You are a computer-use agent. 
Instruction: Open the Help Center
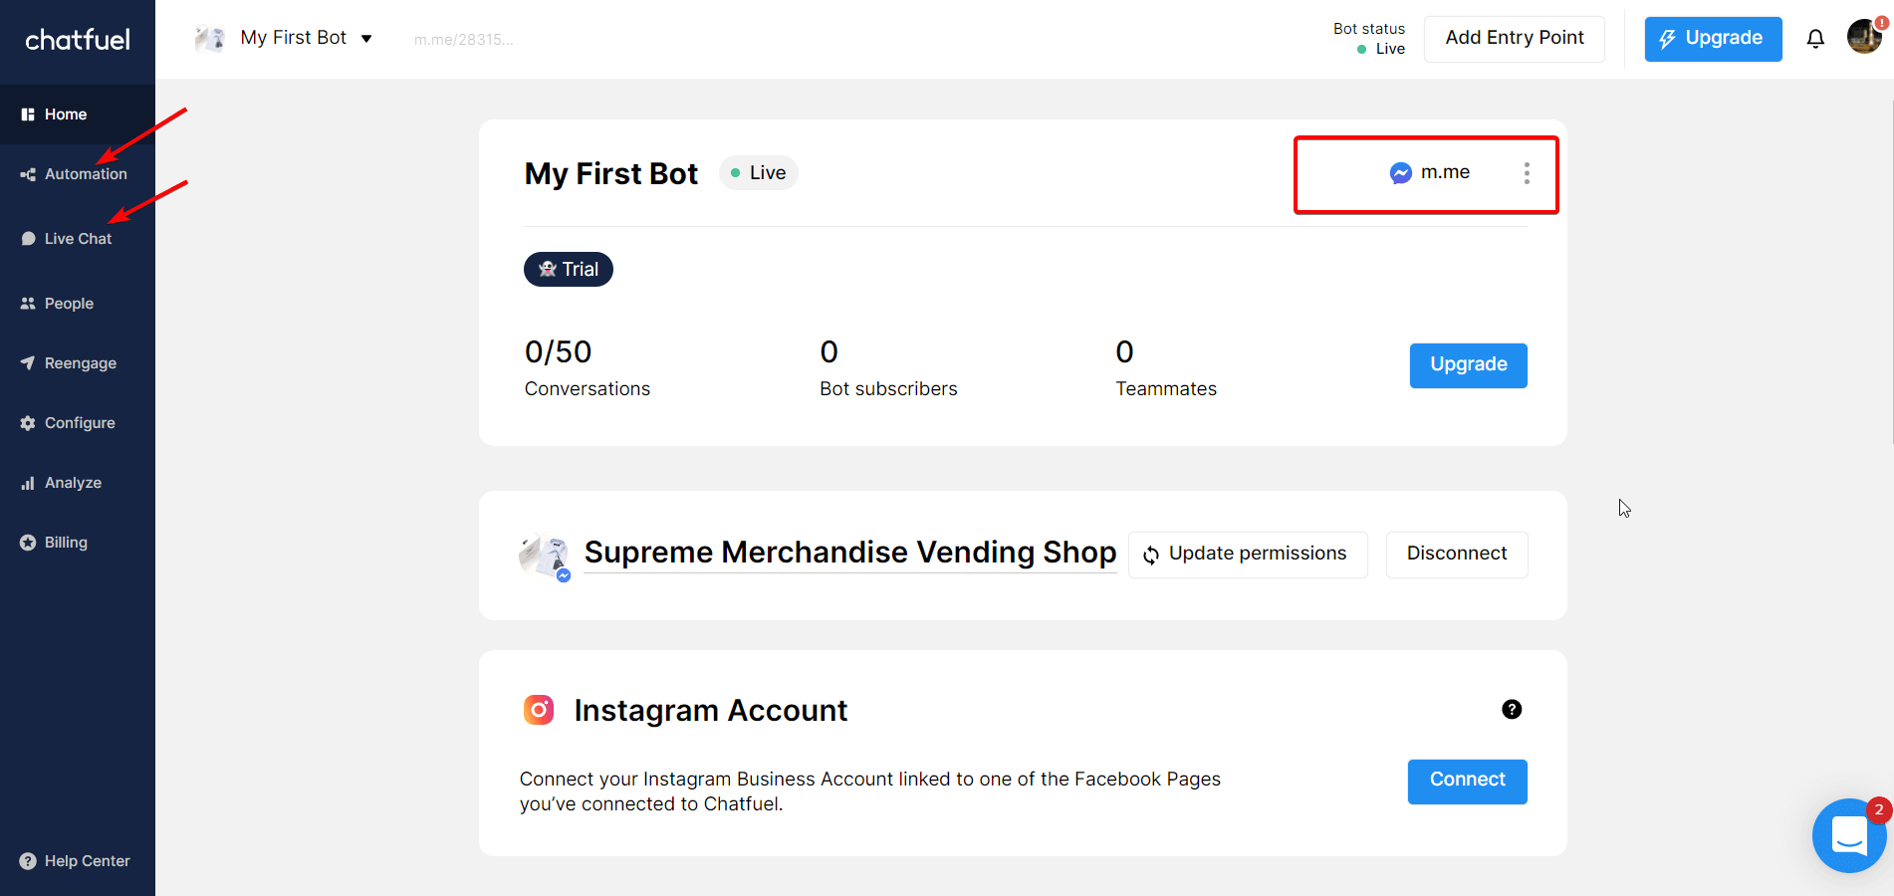click(78, 861)
